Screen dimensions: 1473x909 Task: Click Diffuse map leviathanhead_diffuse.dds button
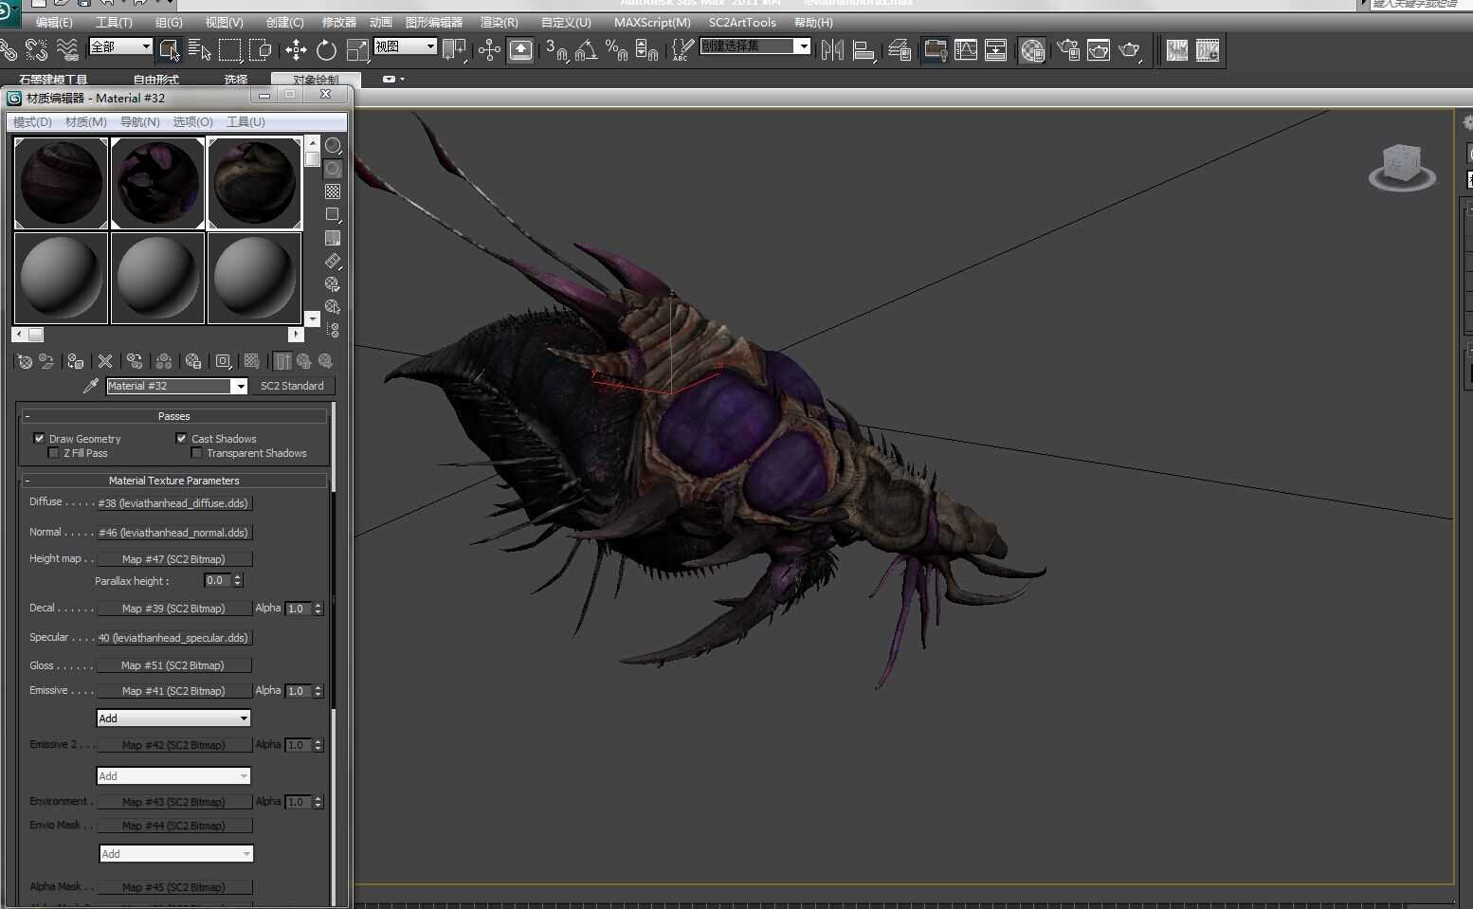(174, 503)
